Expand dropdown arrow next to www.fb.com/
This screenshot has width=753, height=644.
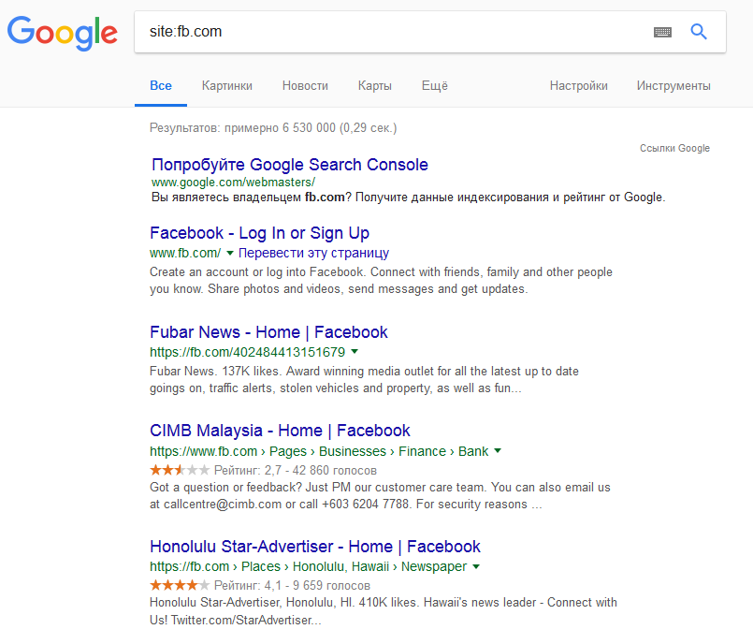pos(230,254)
